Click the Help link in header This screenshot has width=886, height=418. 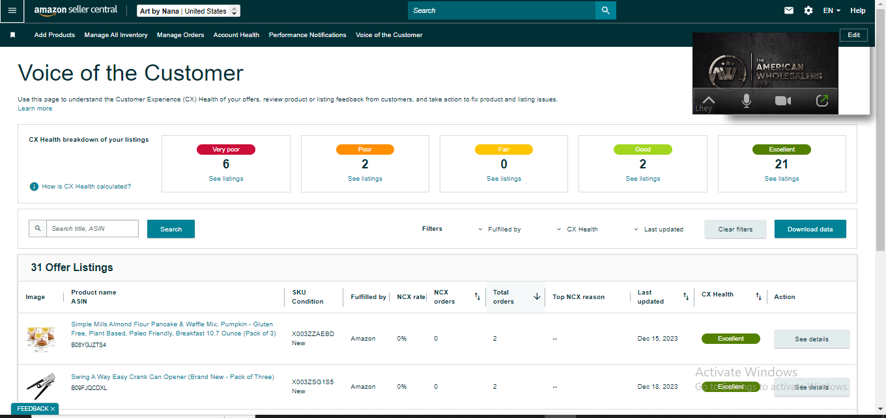point(858,10)
